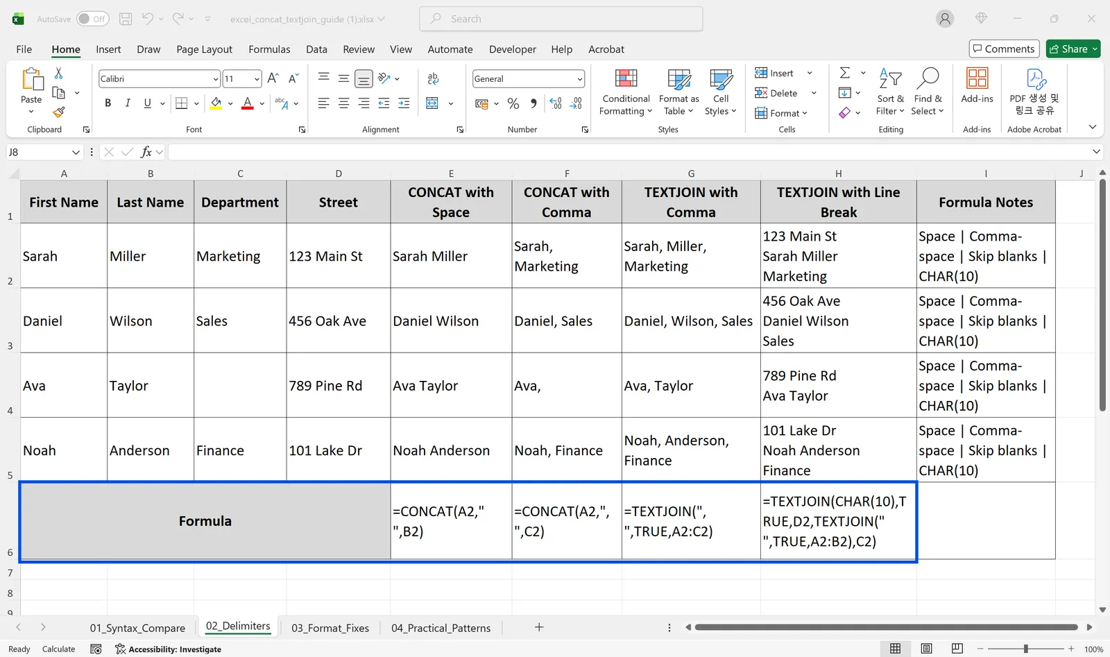This screenshot has width=1110, height=657.
Task: Open Format as Table dropdown
Action: (678, 92)
